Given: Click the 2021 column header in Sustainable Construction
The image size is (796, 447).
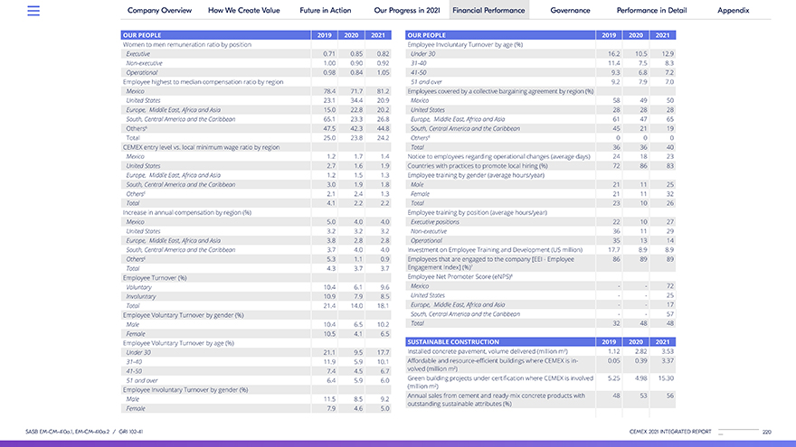Looking at the screenshot, I should point(663,342).
